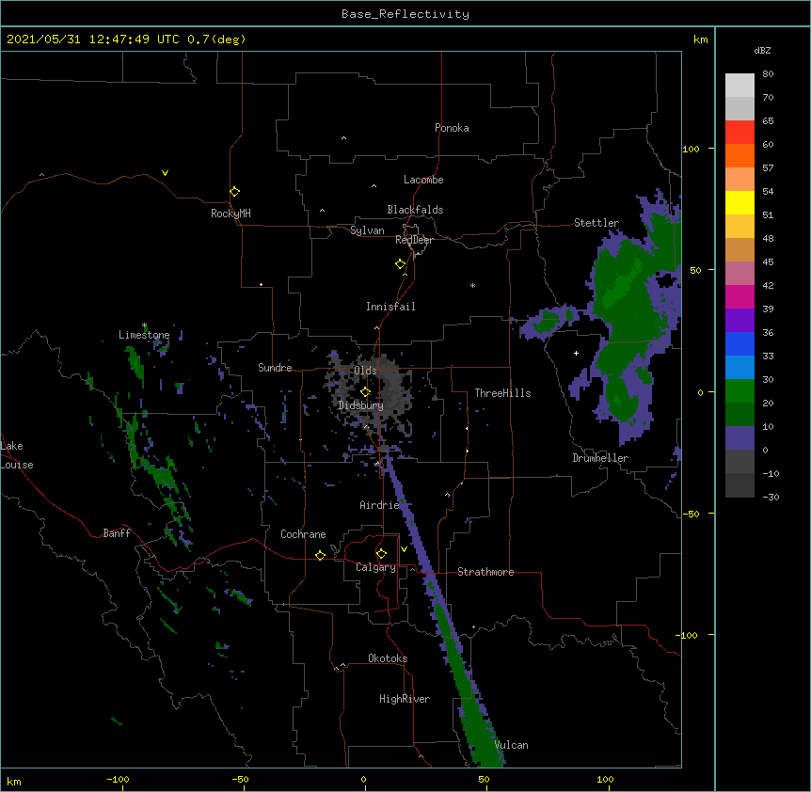Click the 80 value on the dBZ scale
This screenshot has width=811, height=792.
768,74
